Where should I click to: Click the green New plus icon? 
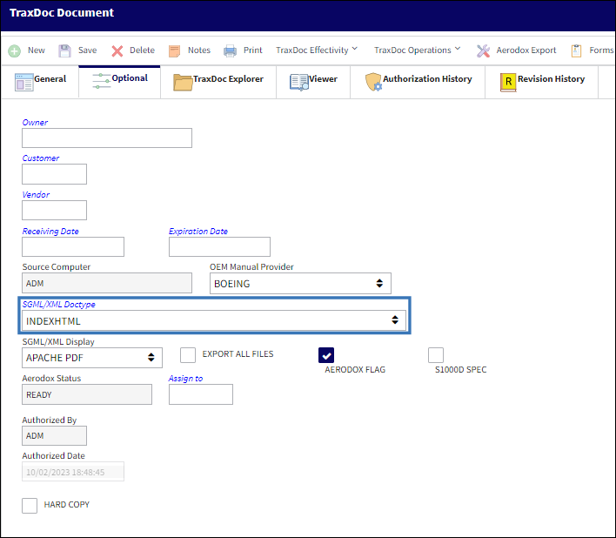click(x=15, y=51)
